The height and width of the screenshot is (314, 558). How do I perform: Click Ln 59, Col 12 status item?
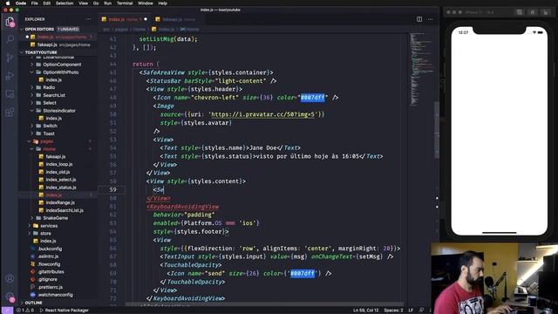365,311
